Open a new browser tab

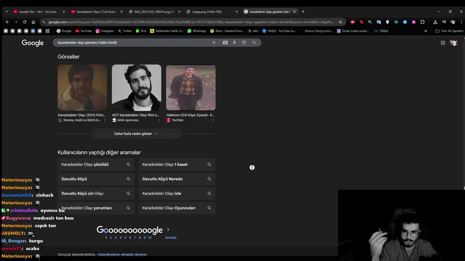[x=303, y=12]
